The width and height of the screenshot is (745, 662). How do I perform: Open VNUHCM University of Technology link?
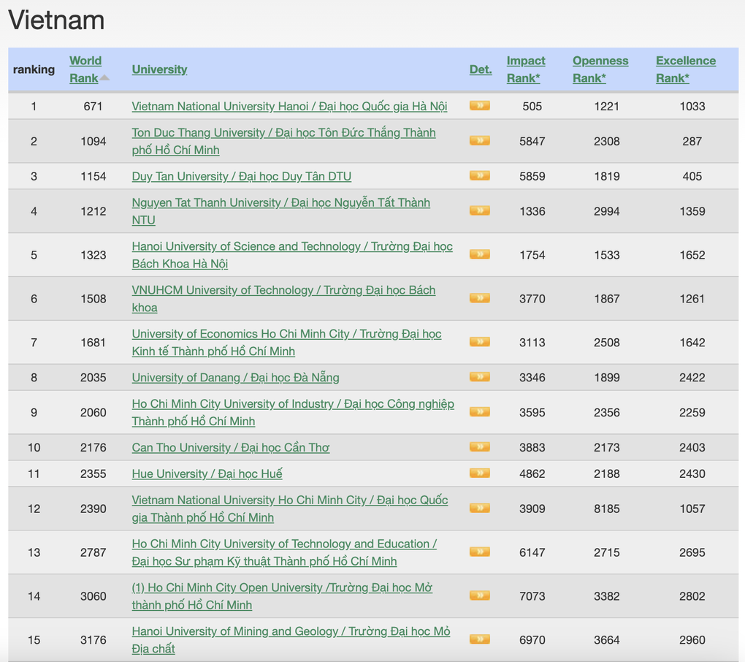coord(283,298)
